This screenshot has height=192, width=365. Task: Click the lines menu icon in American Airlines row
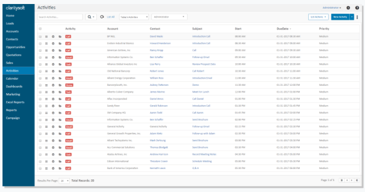(46, 50)
